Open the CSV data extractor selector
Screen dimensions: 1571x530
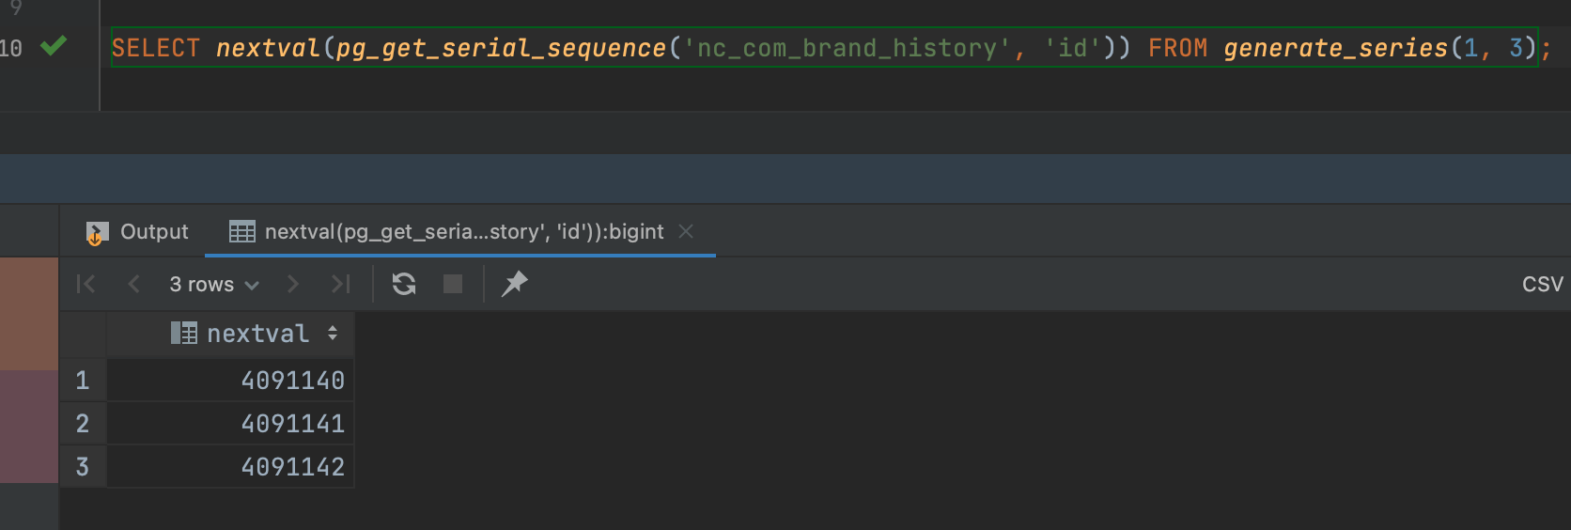(x=1543, y=284)
